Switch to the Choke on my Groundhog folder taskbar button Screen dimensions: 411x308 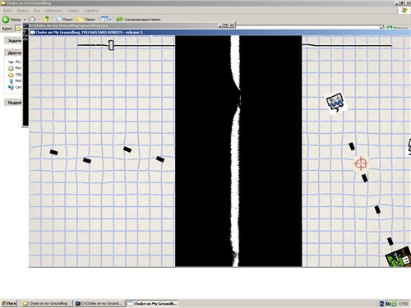pyautogui.click(x=47, y=303)
